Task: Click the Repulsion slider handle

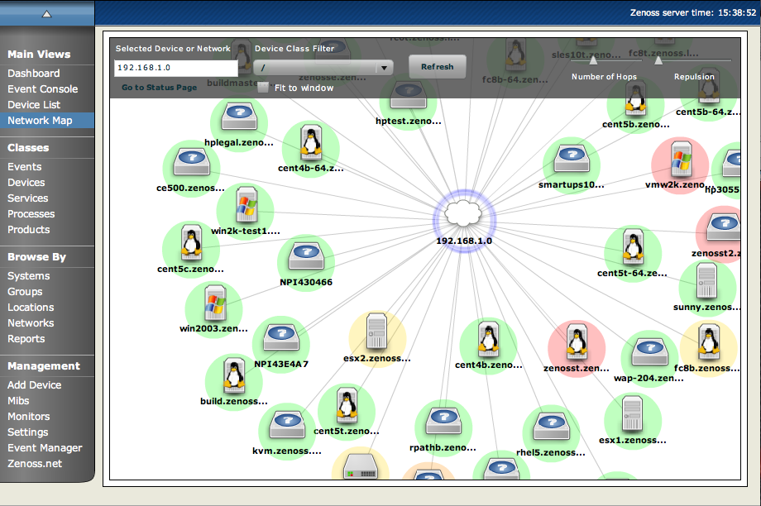Action: [658, 60]
